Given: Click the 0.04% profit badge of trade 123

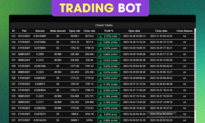Looking at the screenshot, I should coord(109,115).
